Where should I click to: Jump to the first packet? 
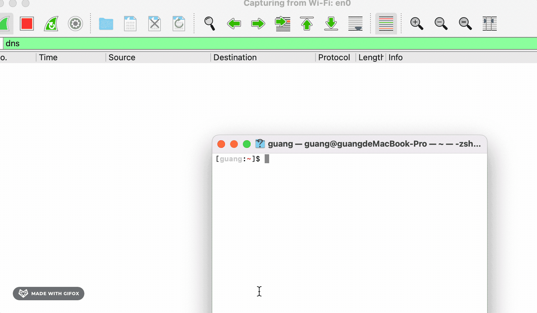(x=307, y=24)
